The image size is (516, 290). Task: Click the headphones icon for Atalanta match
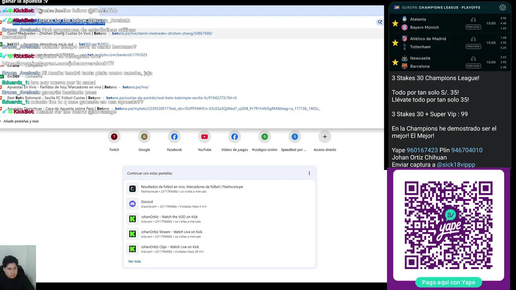473,20
